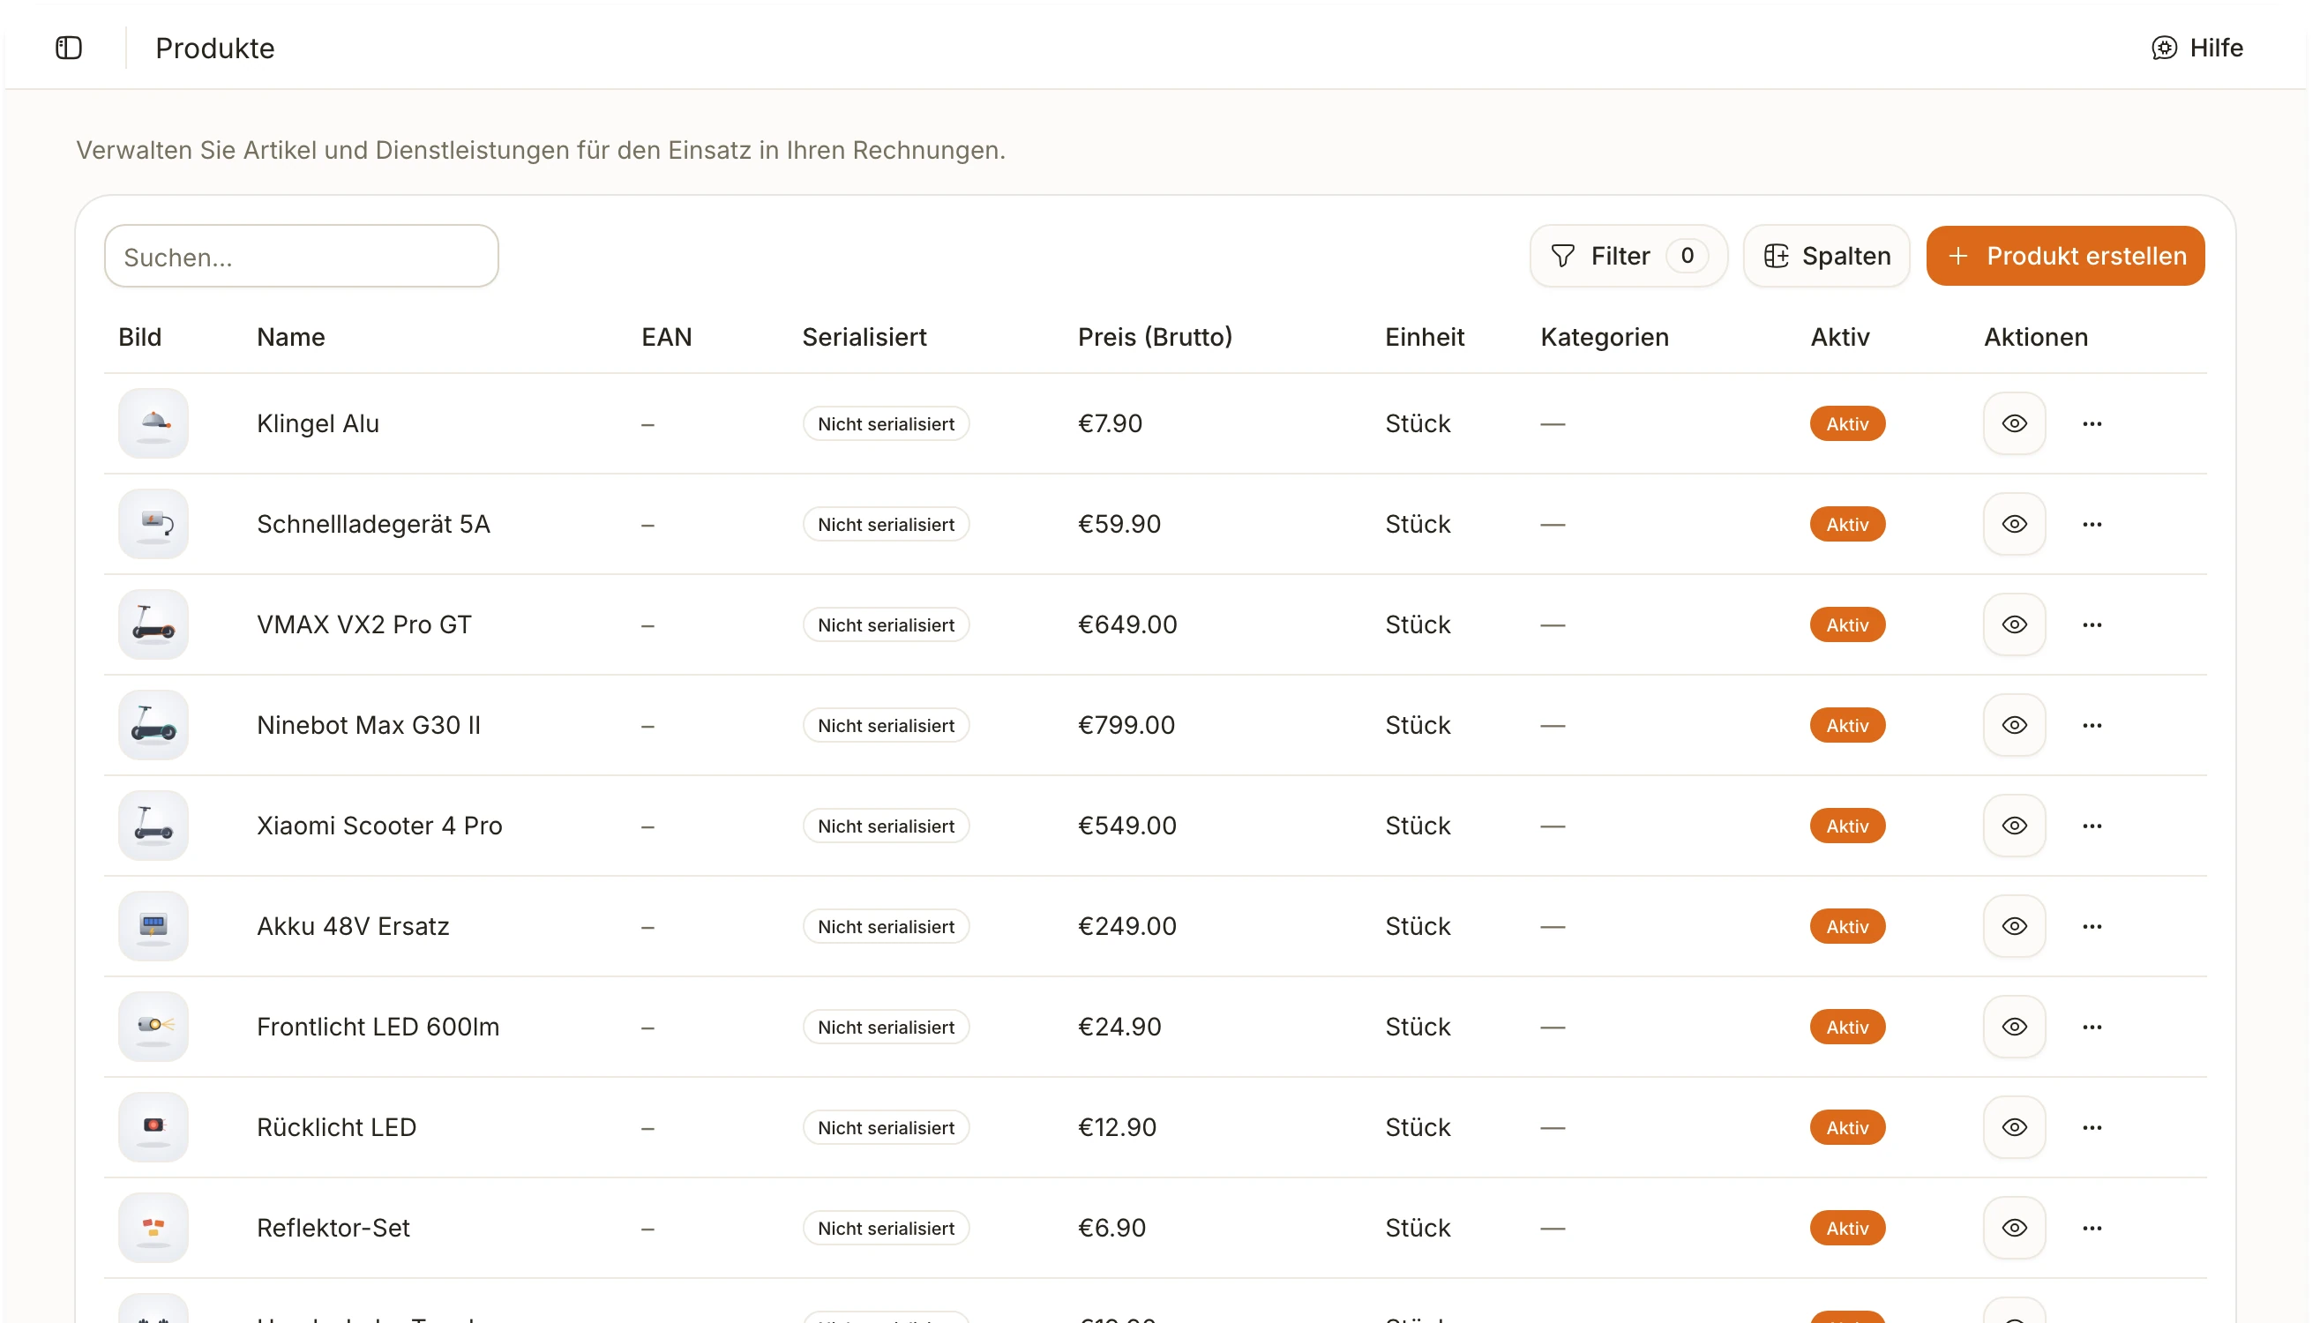Viewport: 2320px width, 1323px height.
Task: Open Ninebot Max G30 II thumbnail
Action: pyautogui.click(x=153, y=725)
